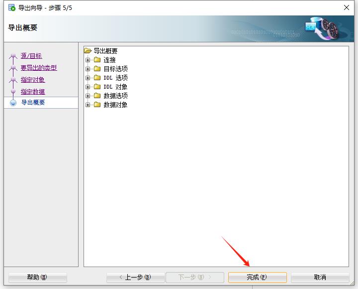Go back with 上一步(B) button
Viewport: 358px width, 289px height.
click(x=135, y=278)
